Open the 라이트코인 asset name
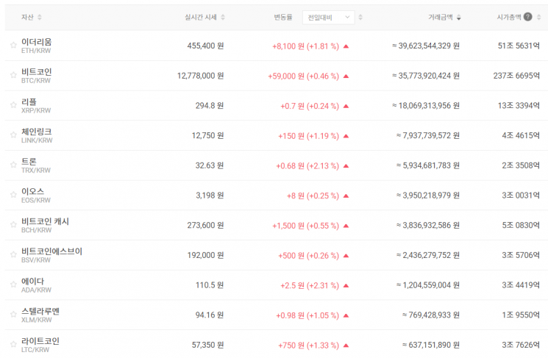The height and width of the screenshot is (358, 548). coord(40,341)
